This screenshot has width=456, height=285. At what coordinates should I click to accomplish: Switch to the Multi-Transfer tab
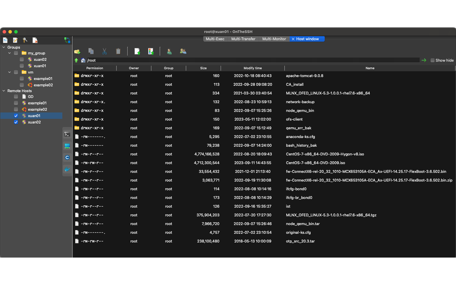(243, 39)
